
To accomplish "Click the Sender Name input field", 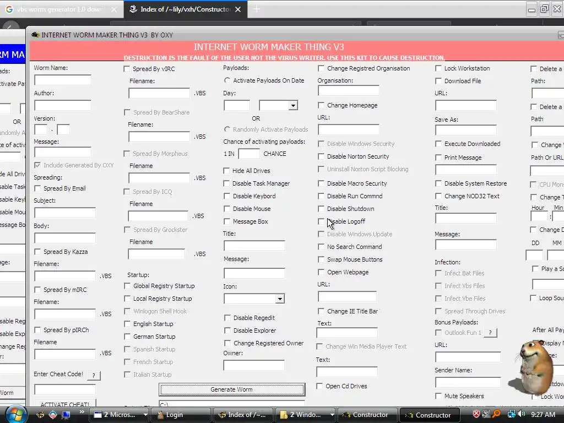I will click(x=468, y=382).
